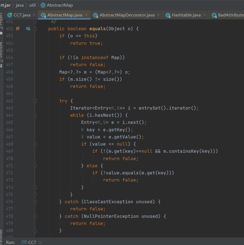
Task: Click containsKey on line 469
Action: (x=184, y=151)
